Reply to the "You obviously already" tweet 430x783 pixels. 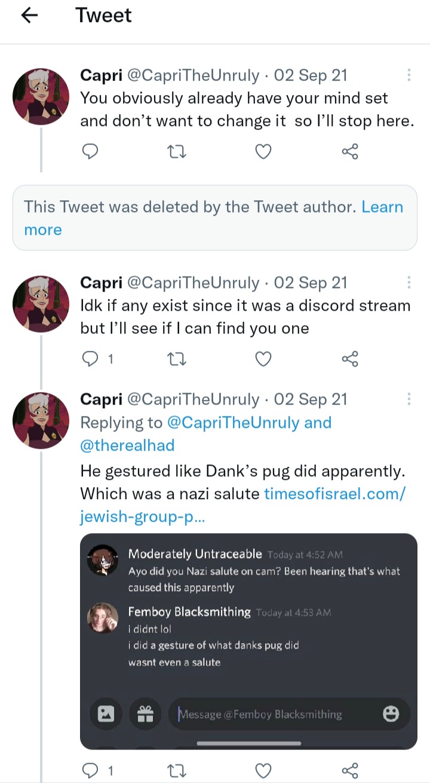90,152
